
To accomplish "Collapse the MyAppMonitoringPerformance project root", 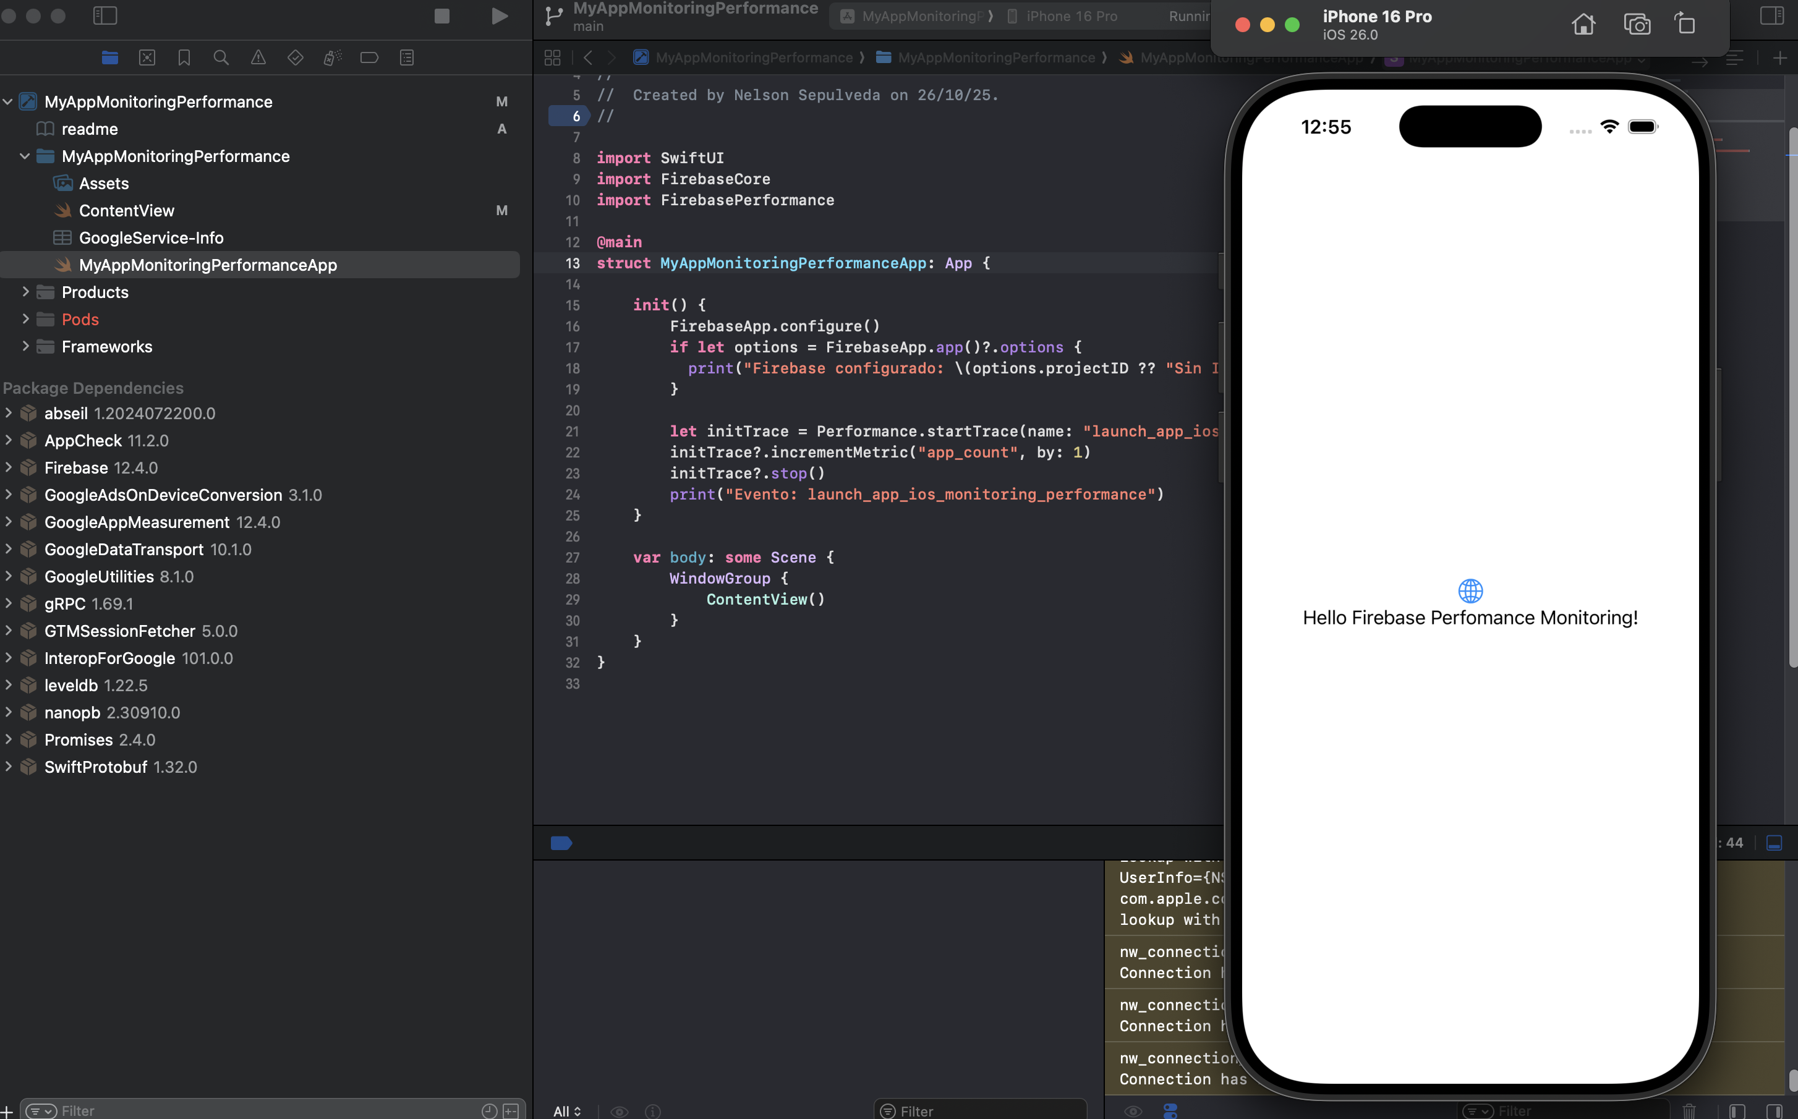I will tap(8, 101).
